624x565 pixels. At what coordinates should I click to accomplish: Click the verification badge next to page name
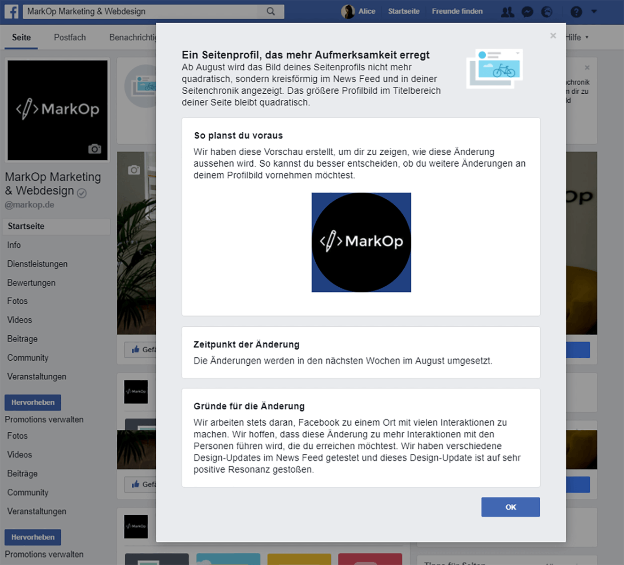click(82, 193)
